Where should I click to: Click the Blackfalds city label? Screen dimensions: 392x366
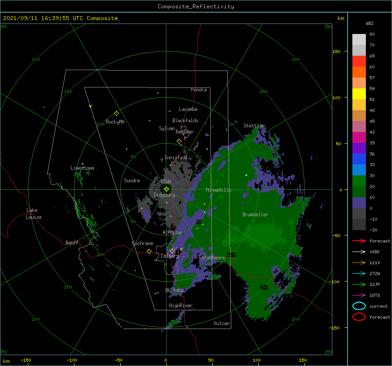point(185,121)
